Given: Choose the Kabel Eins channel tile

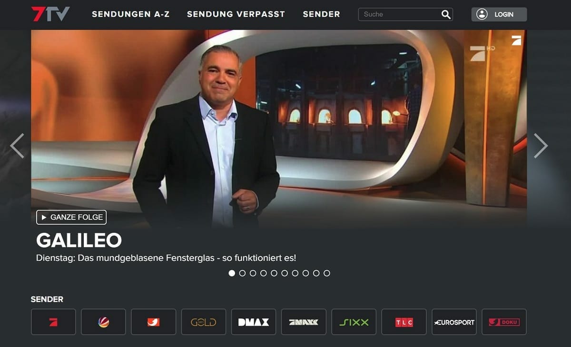Looking at the screenshot, I should click(153, 322).
